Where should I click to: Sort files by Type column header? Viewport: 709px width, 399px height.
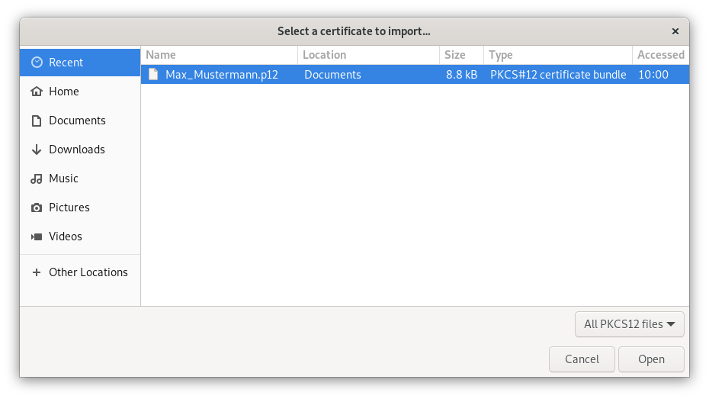coord(557,55)
